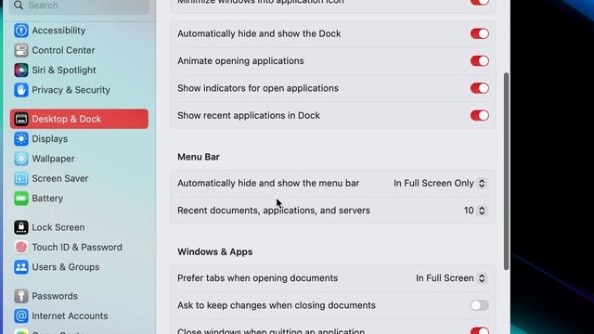Open Users & Groups settings
The height and width of the screenshot is (334, 594).
tap(79, 267)
